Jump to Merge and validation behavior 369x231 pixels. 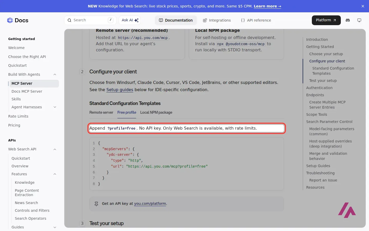(x=328, y=156)
